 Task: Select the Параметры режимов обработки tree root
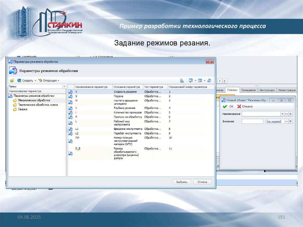[34, 96]
